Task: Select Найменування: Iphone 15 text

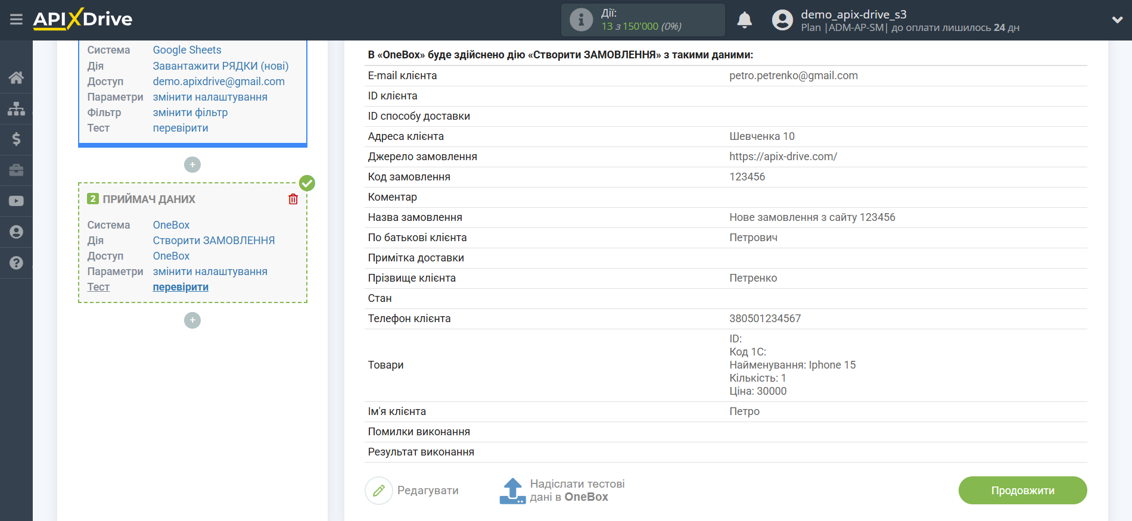Action: [792, 365]
